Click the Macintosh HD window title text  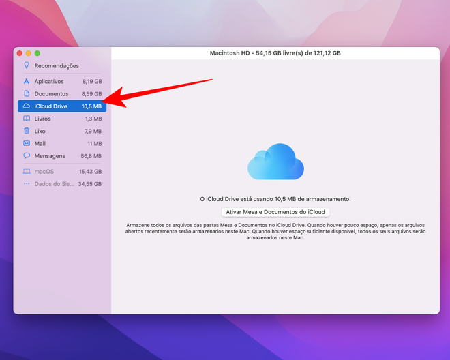(275, 53)
